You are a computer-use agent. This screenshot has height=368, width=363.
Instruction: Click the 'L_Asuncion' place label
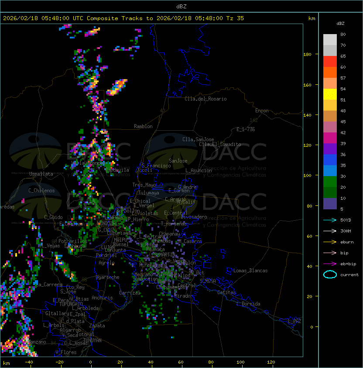pyautogui.click(x=199, y=170)
